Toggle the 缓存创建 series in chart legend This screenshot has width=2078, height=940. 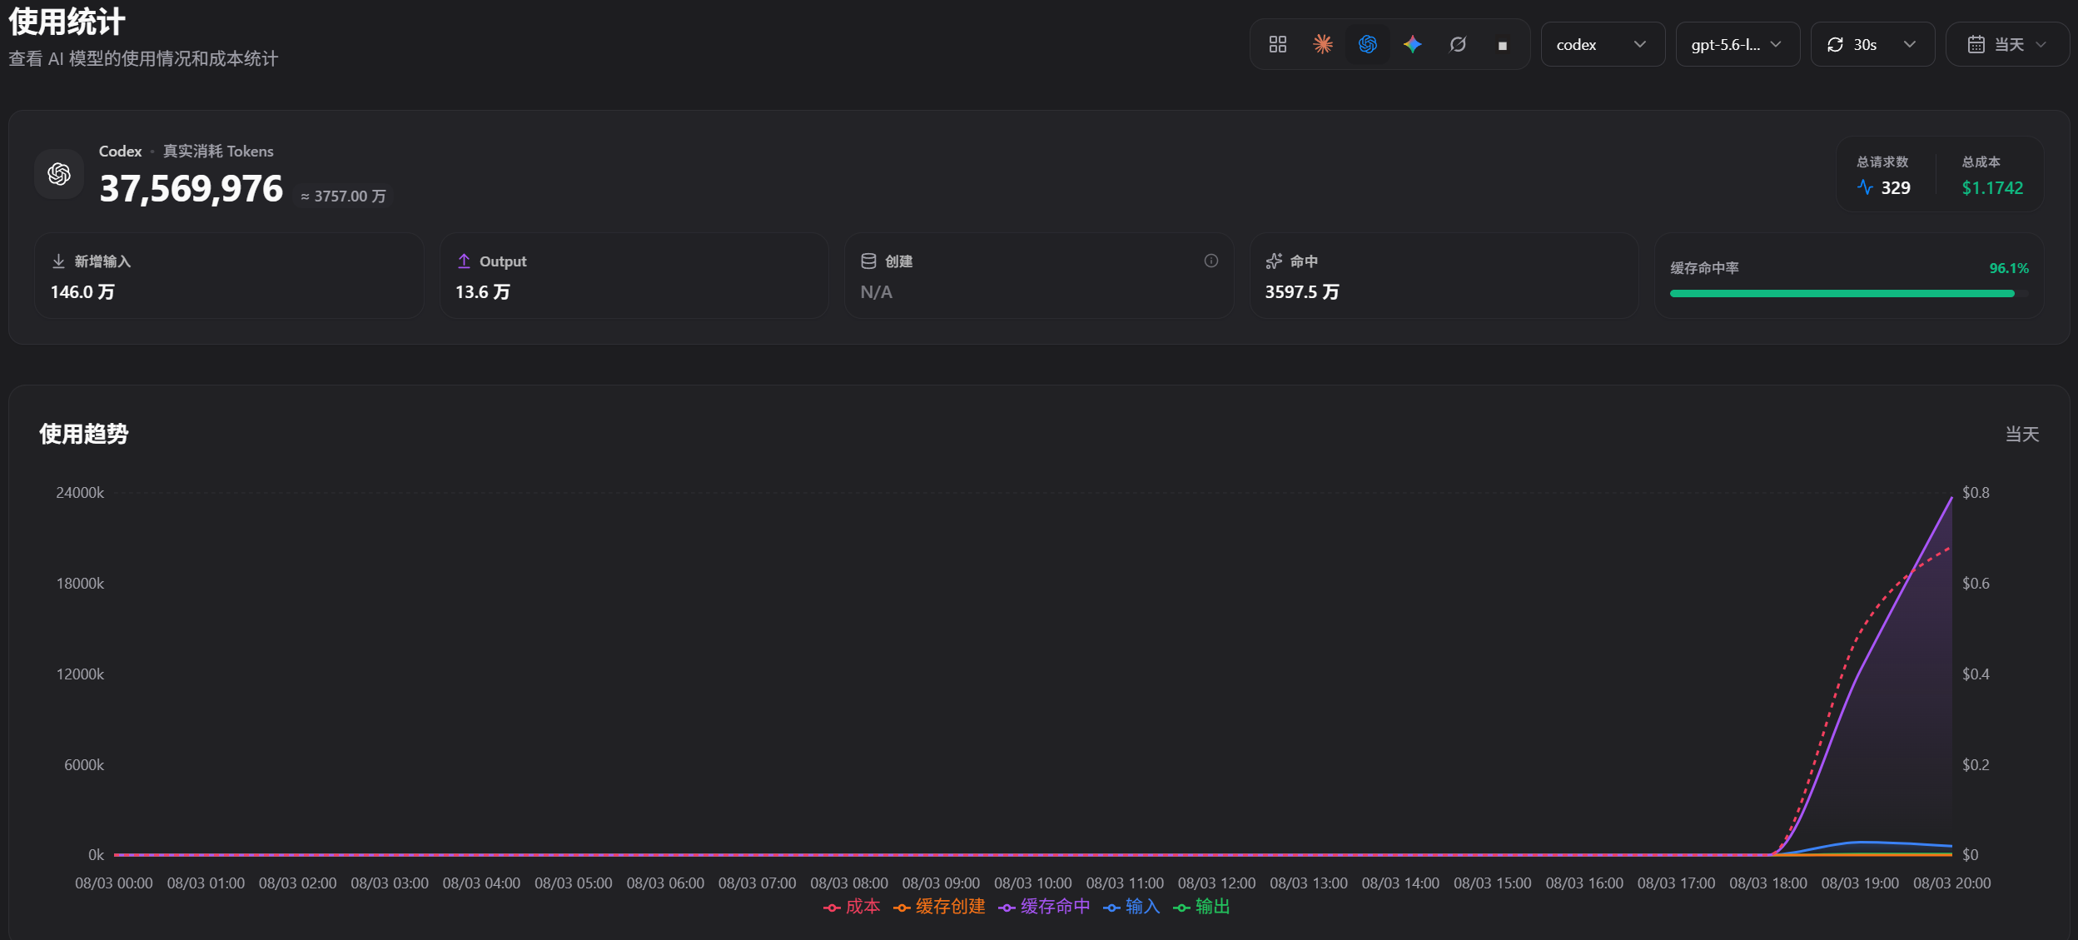point(939,907)
